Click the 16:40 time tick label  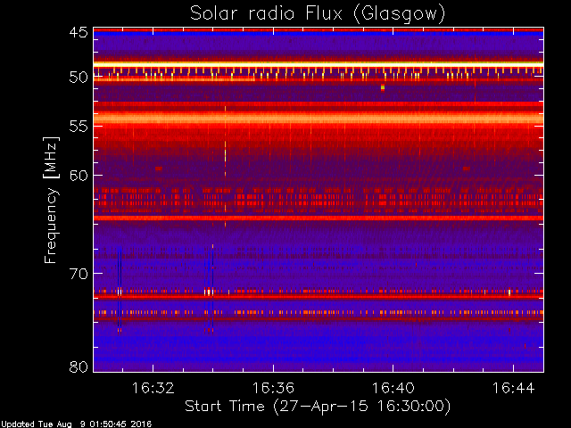tap(393, 388)
